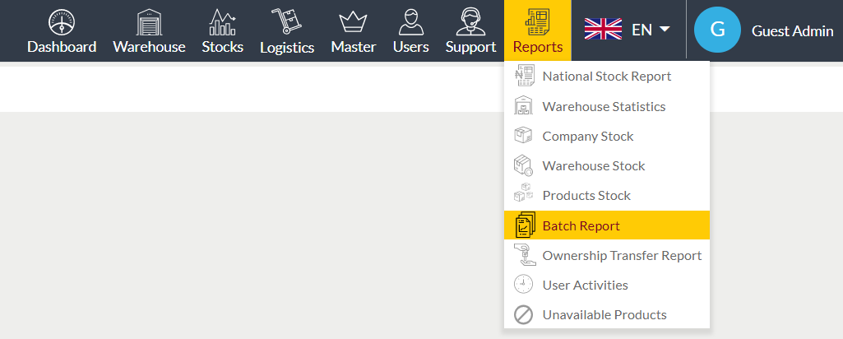Click the Warehouse Statistics icon
Screen dimensions: 843x339
(524, 106)
